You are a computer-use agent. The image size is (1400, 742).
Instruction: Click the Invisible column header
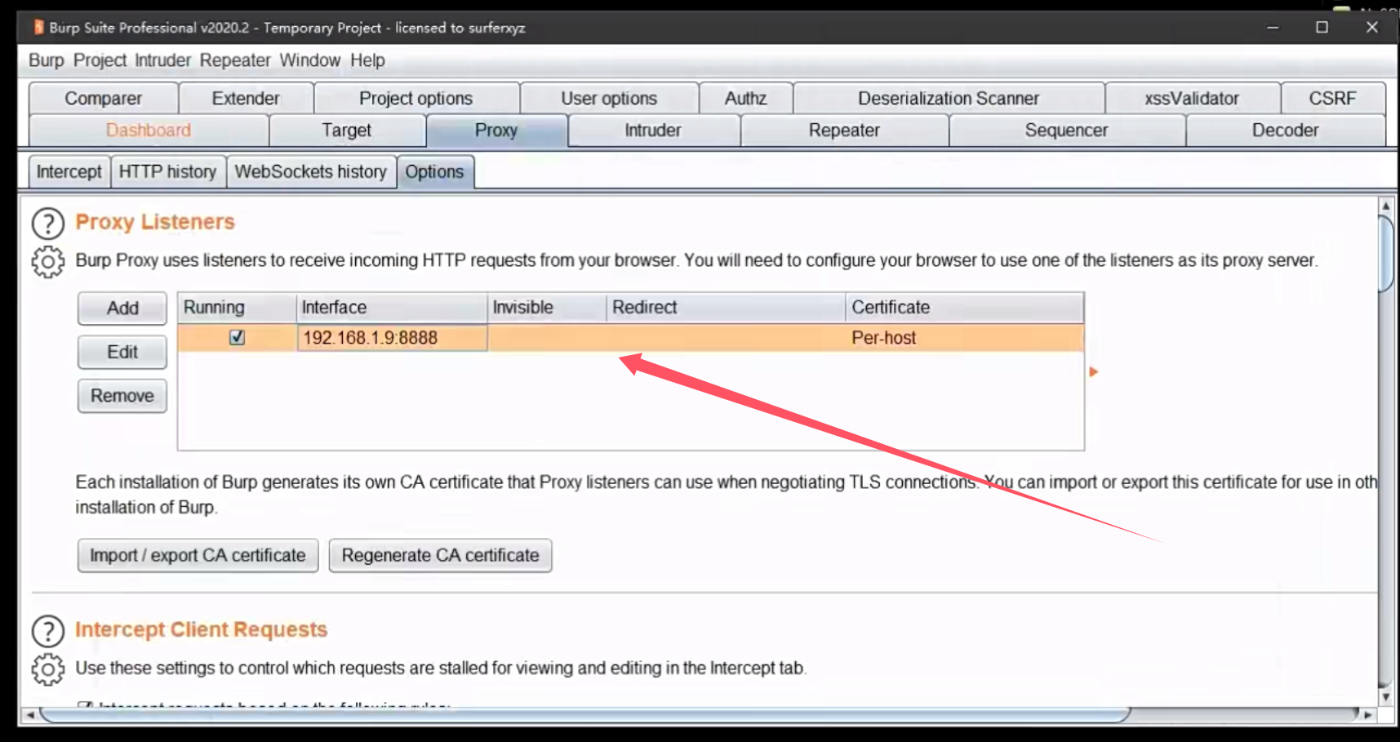[x=548, y=308]
